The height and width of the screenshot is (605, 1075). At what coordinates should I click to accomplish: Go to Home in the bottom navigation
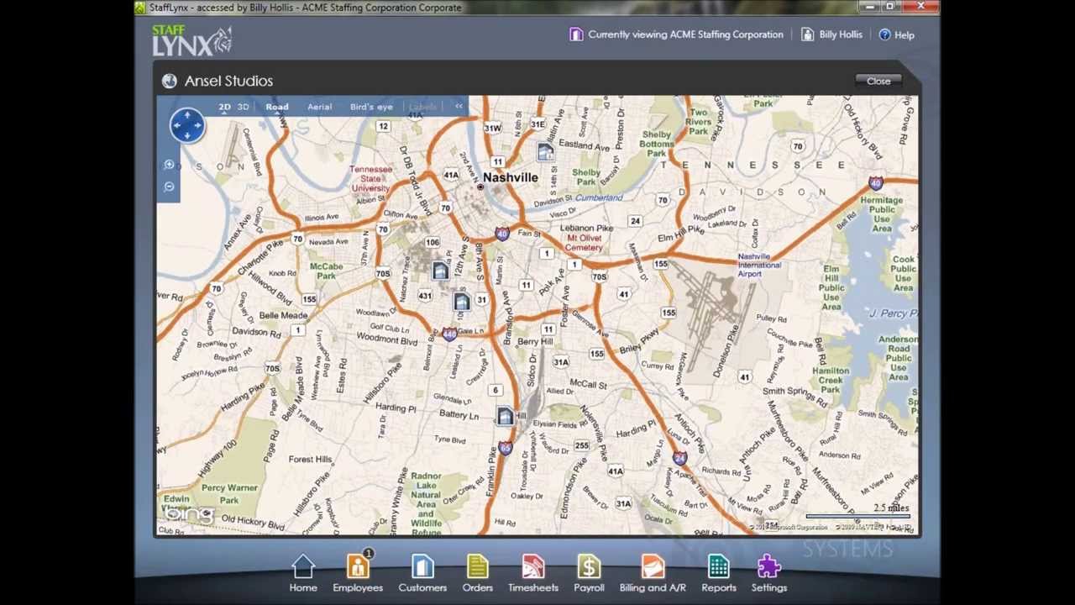303,574
